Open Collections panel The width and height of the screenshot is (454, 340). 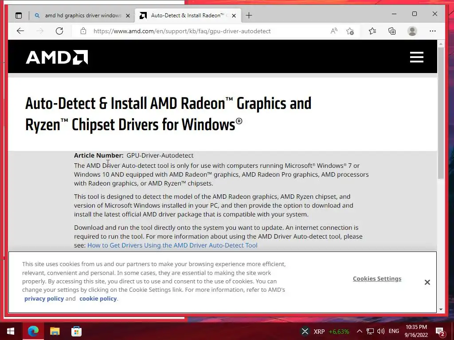pos(392,31)
